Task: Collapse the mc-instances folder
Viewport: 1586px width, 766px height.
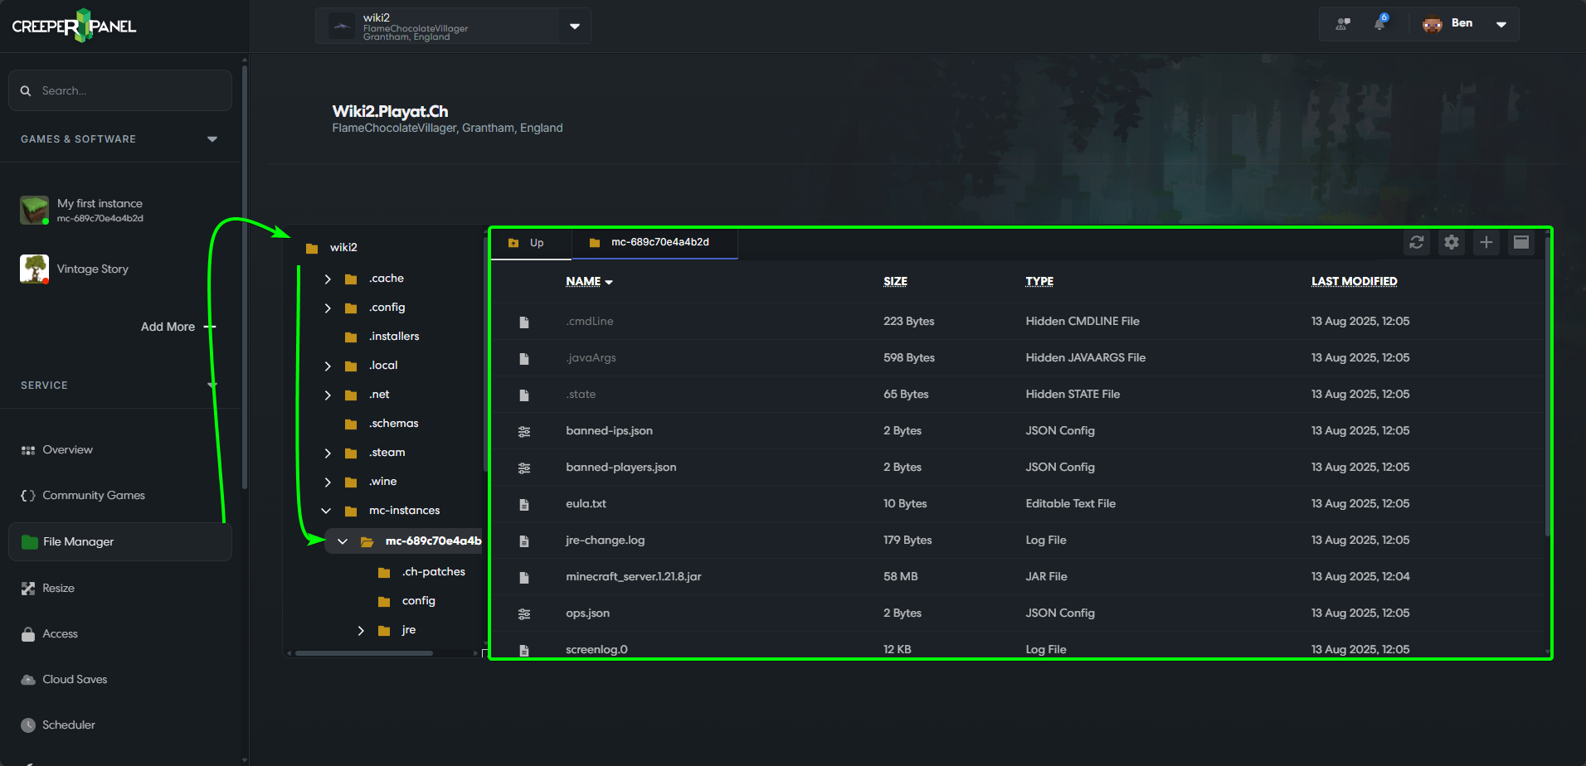Action: (326, 511)
